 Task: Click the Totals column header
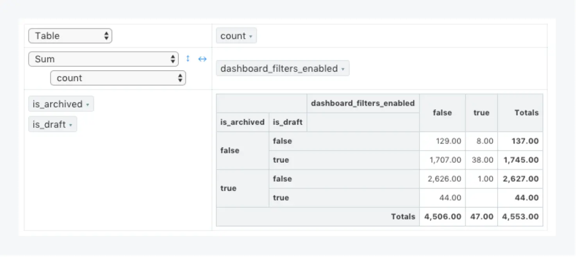pyautogui.click(x=526, y=113)
